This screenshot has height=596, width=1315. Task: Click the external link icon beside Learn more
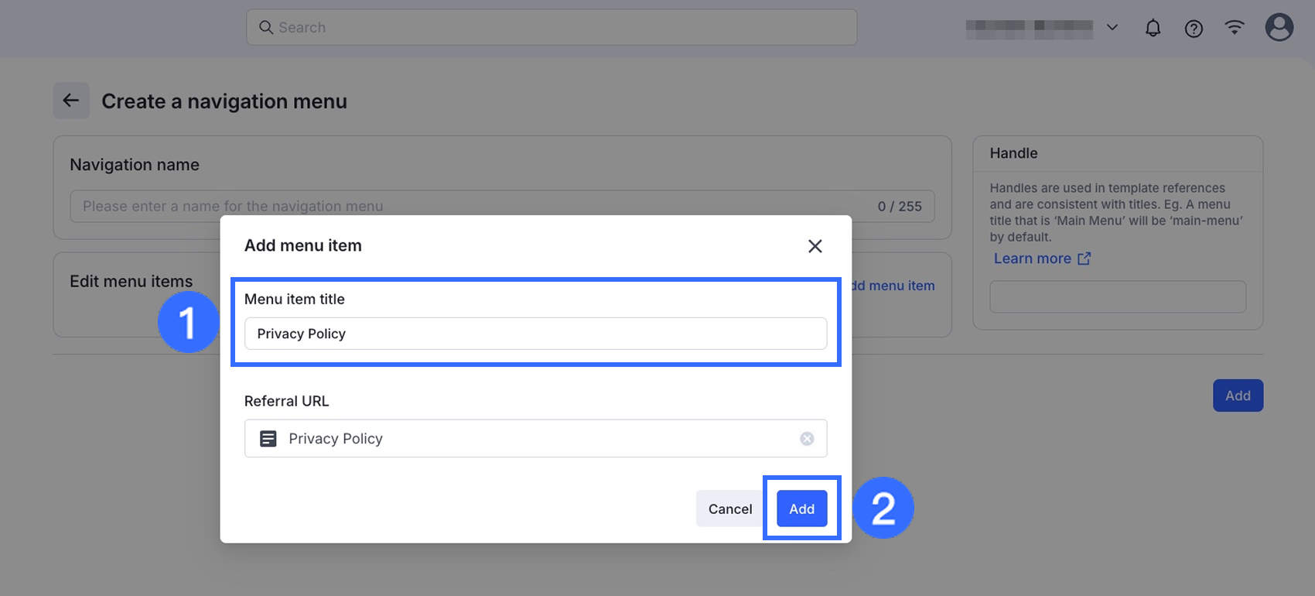[1084, 259]
